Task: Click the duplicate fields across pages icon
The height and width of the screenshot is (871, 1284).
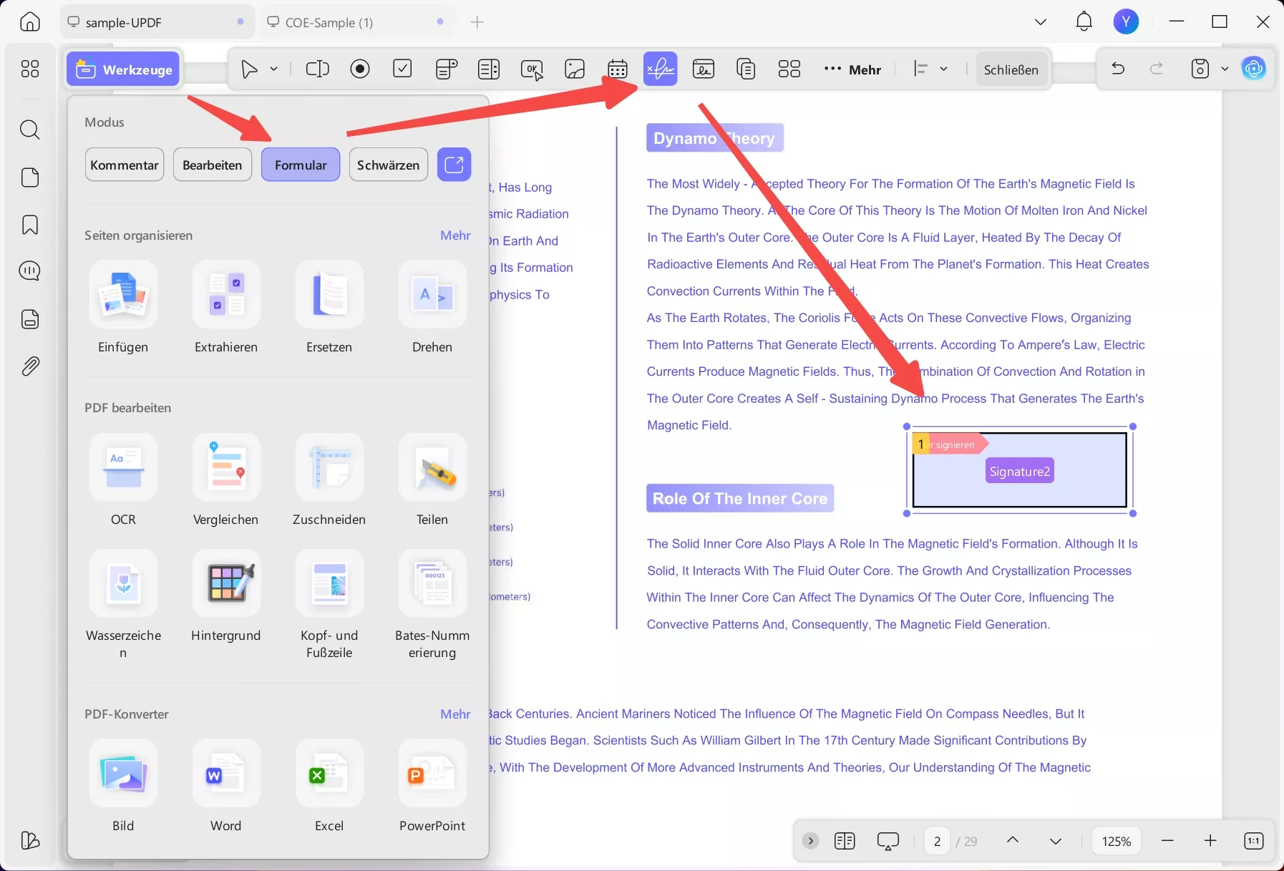Action: (x=746, y=69)
